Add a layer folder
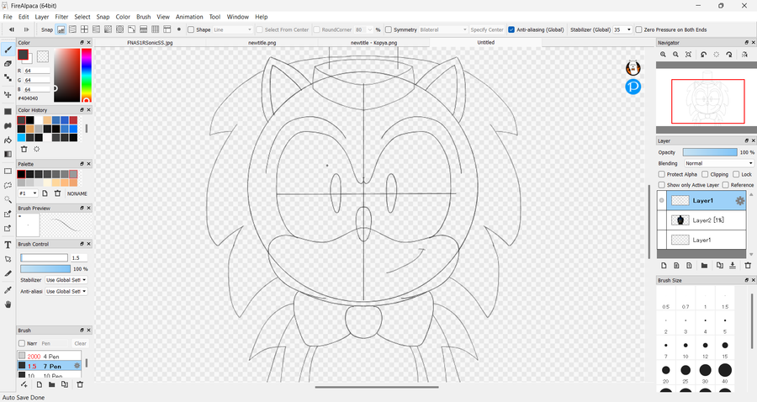 704,266
